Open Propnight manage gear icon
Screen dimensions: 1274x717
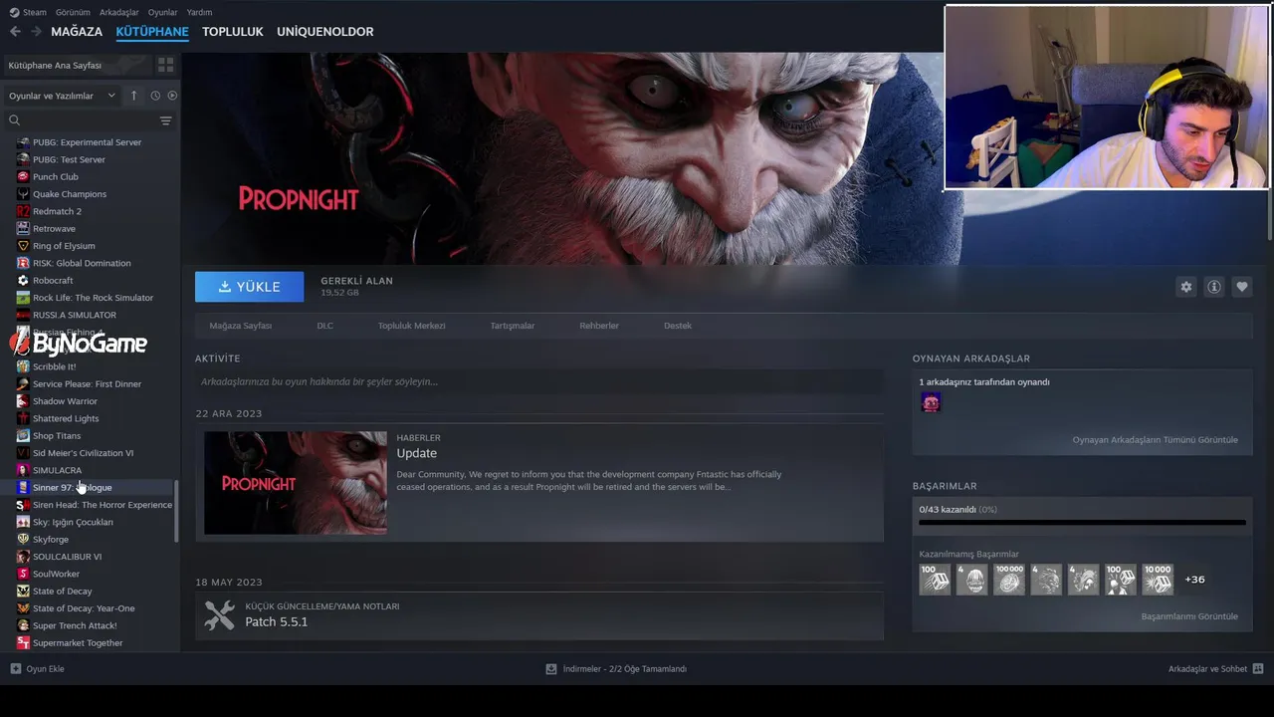tap(1185, 287)
